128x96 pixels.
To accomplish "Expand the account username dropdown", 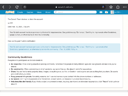I will (x=118, y=12).
